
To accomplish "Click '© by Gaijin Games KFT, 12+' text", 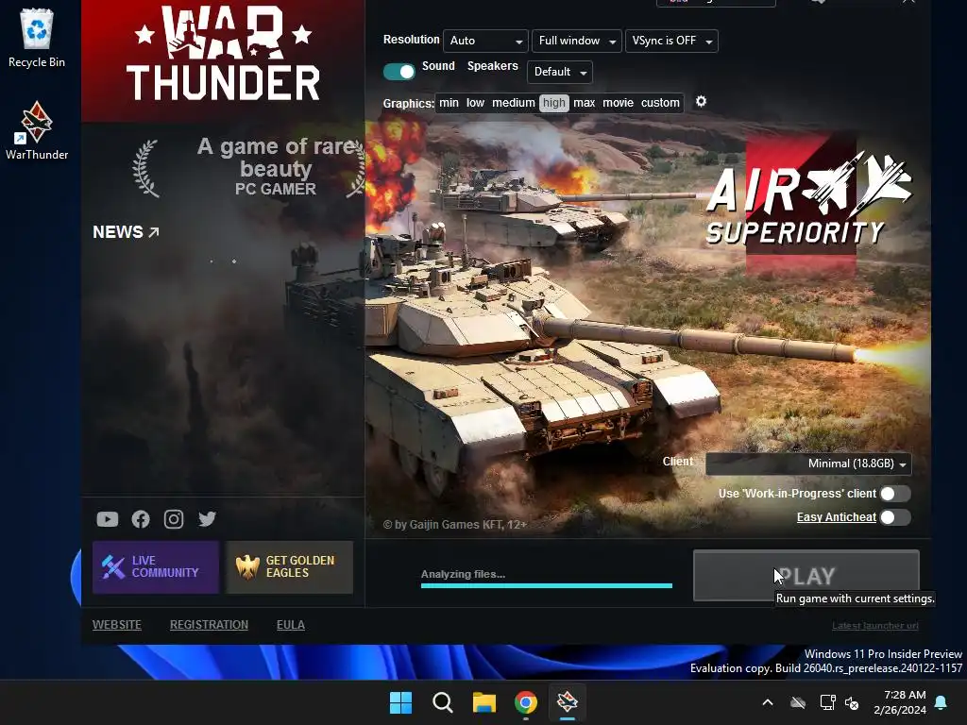I will tap(455, 525).
